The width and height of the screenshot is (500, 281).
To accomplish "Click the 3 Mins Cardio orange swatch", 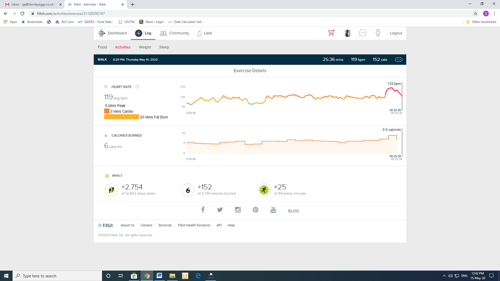I will (107, 111).
